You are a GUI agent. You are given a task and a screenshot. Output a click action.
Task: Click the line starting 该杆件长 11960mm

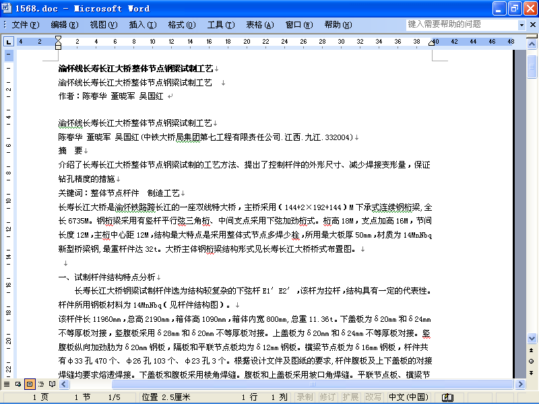245,319
